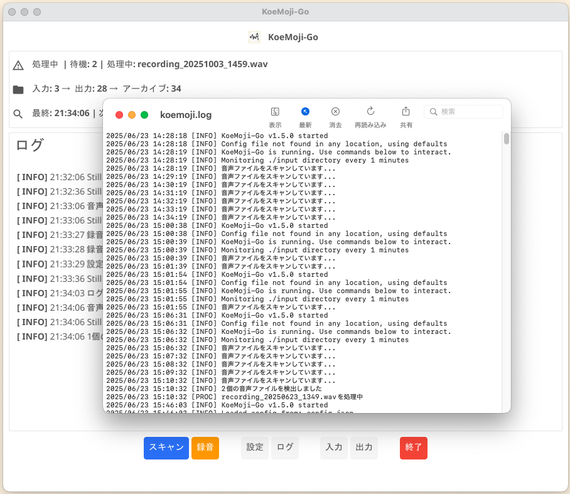Click the ログ button at bottom

pos(285,448)
